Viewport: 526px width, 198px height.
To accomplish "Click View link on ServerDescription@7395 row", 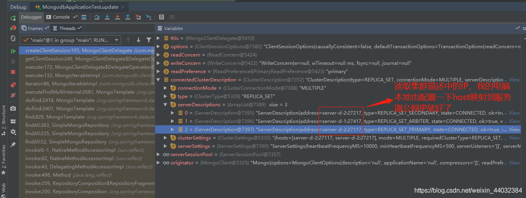I will [514, 113].
